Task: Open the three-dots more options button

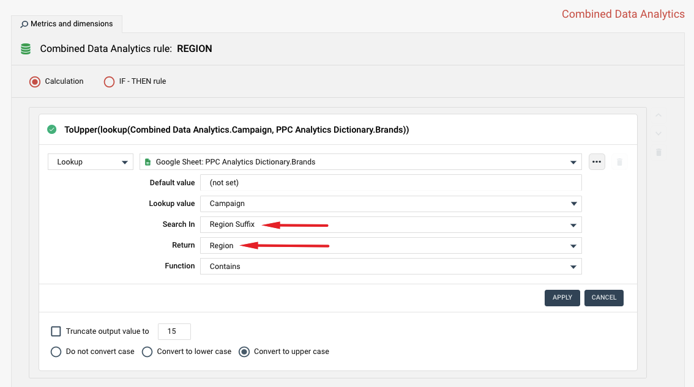Action: pos(597,162)
